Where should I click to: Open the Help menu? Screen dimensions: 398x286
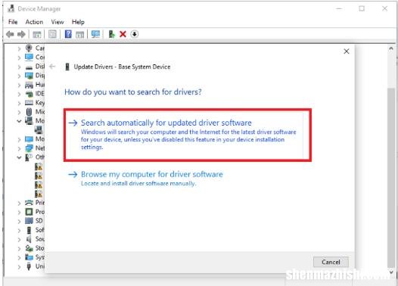tap(78, 22)
